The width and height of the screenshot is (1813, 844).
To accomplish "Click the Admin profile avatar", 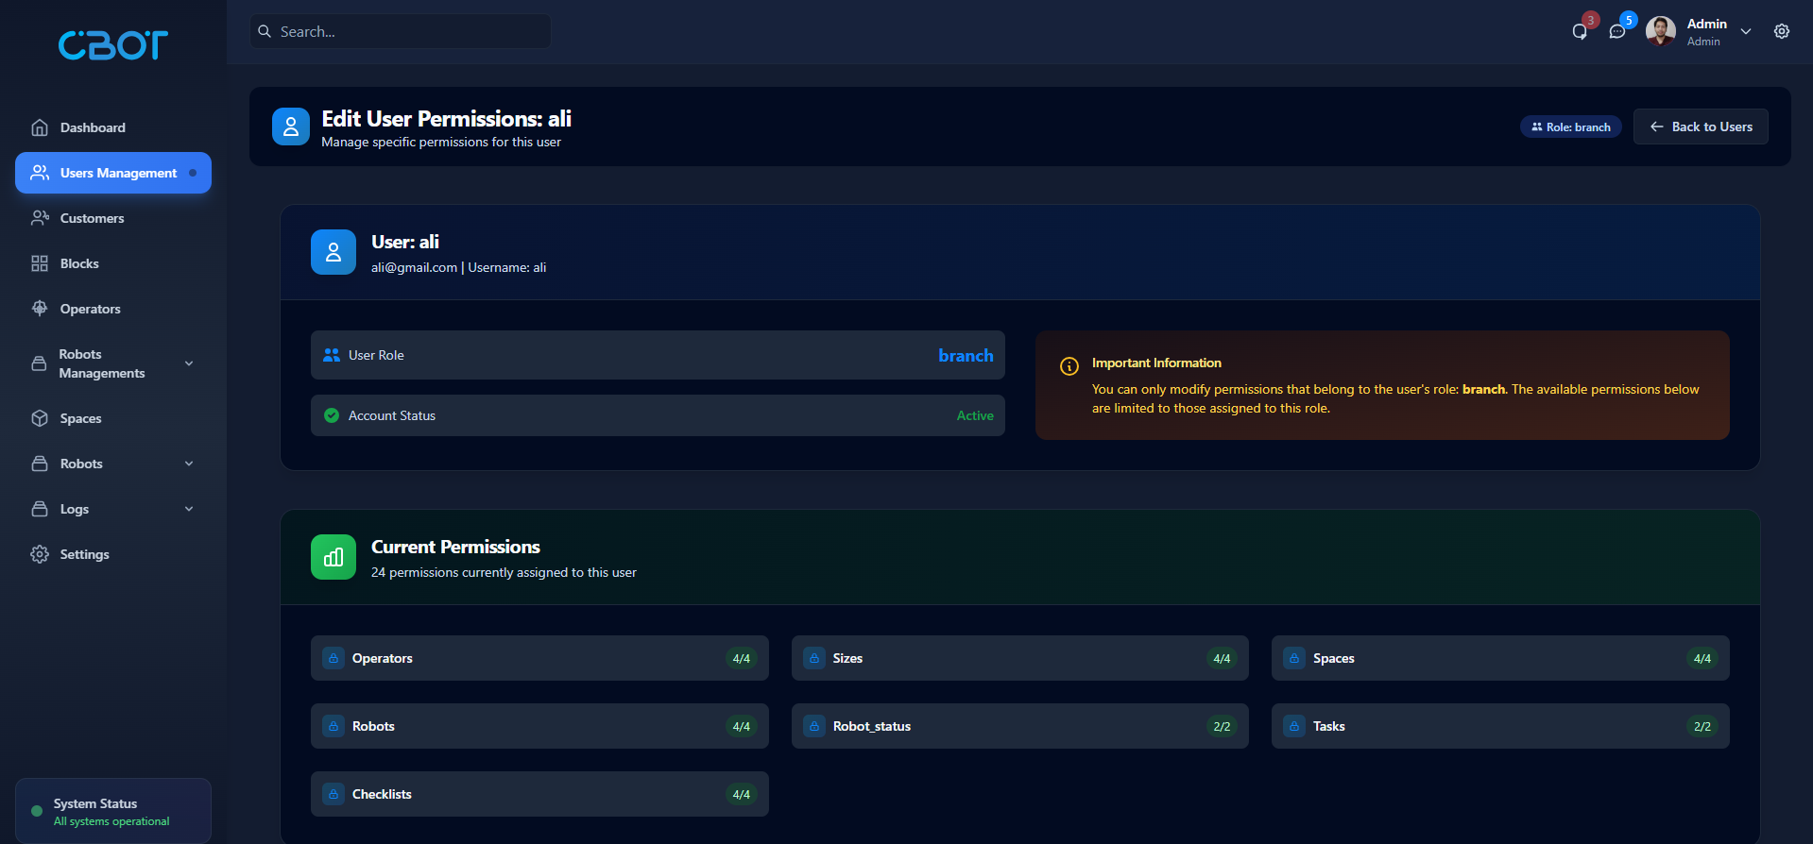I will [1661, 31].
